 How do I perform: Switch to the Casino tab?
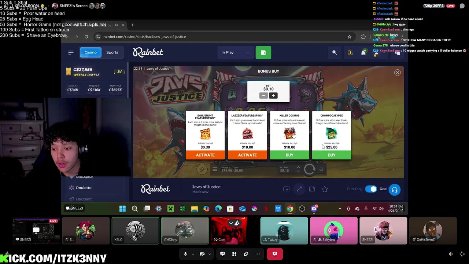tap(91, 52)
